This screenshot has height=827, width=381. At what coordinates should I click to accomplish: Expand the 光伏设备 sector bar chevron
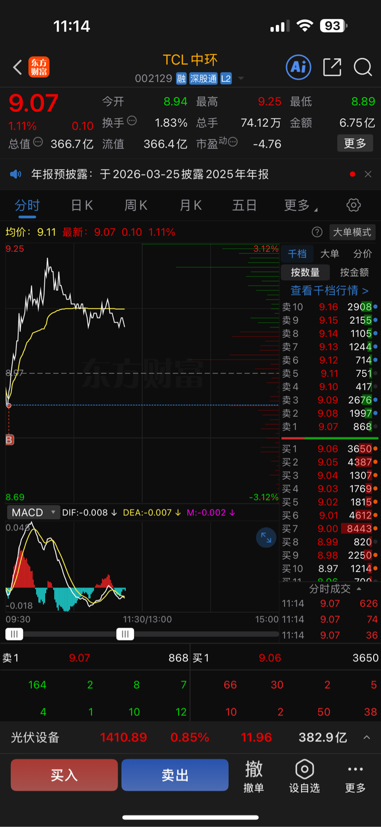367,738
